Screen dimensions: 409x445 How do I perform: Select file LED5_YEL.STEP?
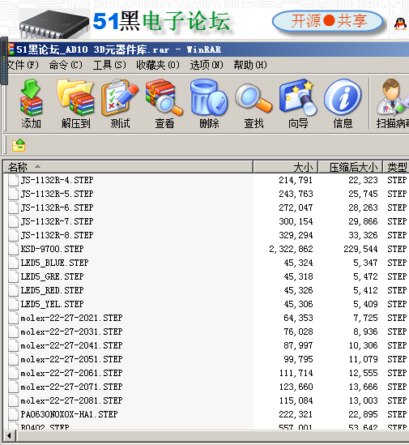coord(52,304)
